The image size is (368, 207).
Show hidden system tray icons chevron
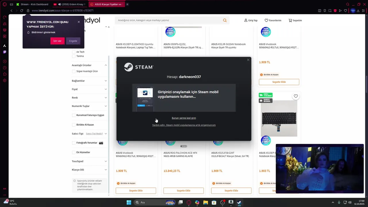click(x=333, y=202)
